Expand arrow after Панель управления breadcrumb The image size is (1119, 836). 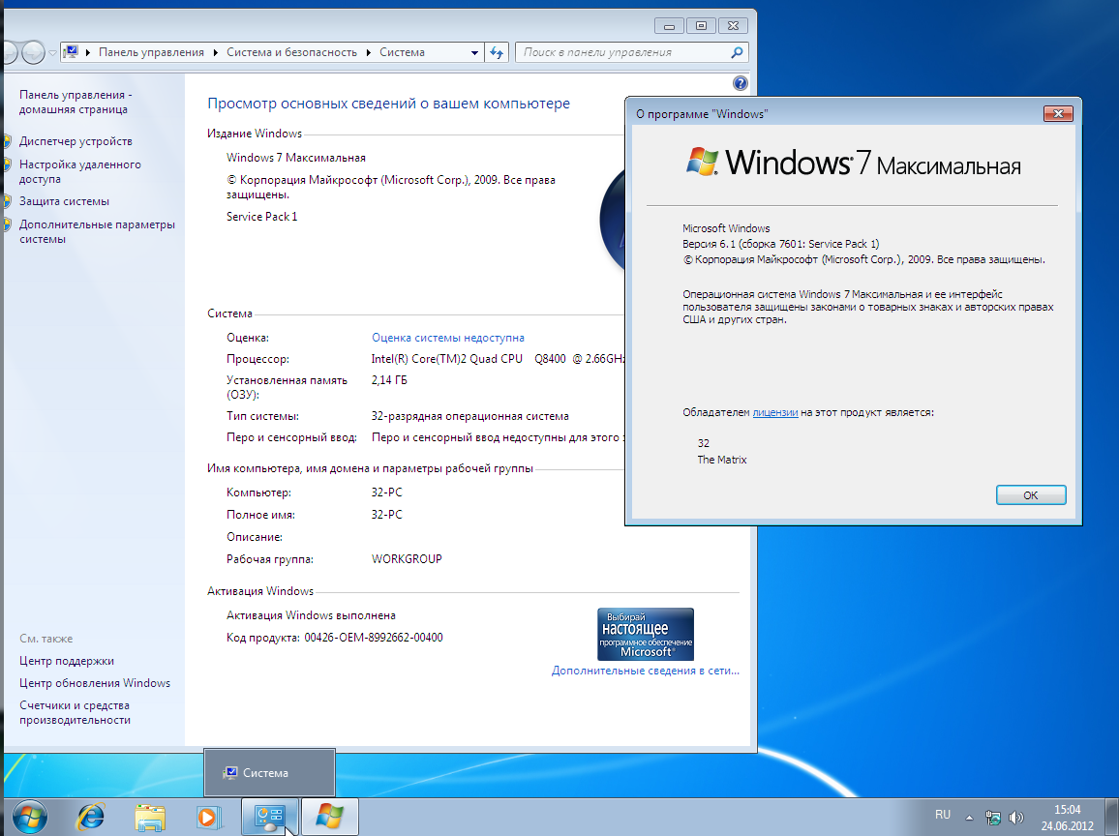coord(215,53)
